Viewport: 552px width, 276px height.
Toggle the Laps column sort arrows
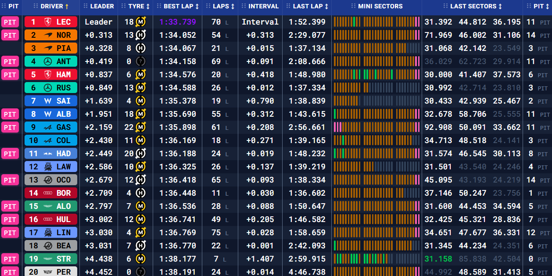(233, 7)
